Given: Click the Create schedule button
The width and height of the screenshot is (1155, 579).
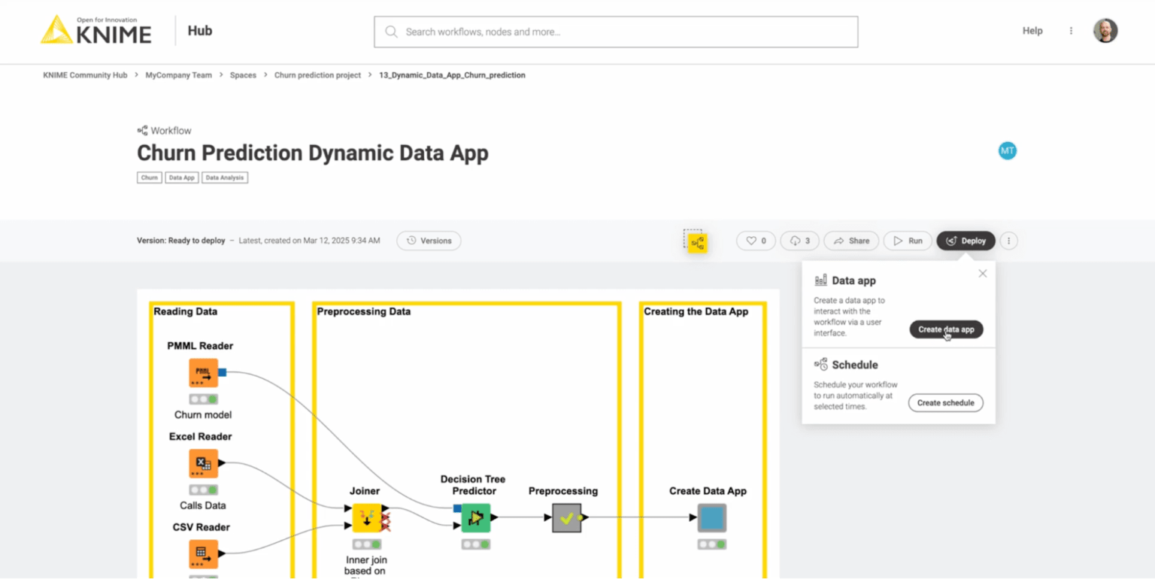Looking at the screenshot, I should pos(945,403).
